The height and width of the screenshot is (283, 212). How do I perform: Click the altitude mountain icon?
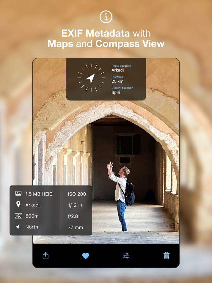(x=18, y=216)
